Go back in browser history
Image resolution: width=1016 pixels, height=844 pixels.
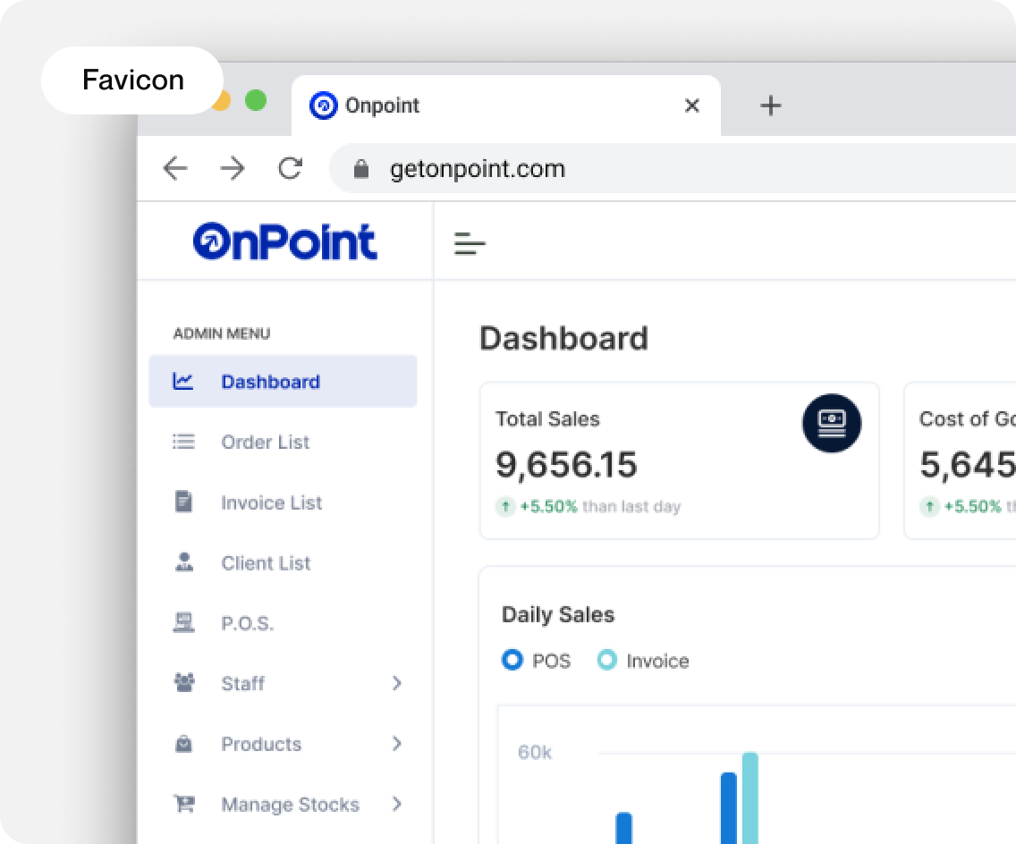pos(175,168)
